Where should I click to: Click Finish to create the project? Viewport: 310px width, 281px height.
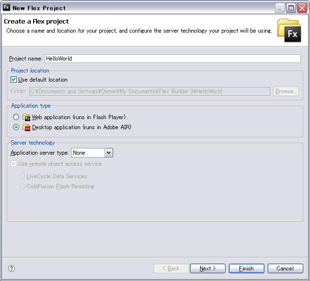pos(246,269)
